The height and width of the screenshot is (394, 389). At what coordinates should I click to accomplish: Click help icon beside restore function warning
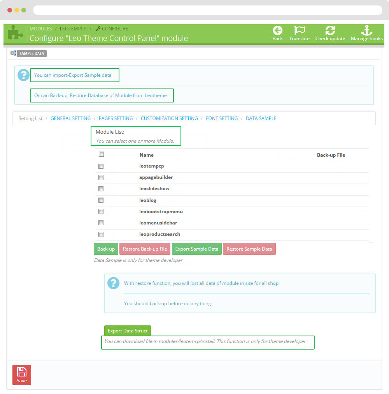(113, 283)
